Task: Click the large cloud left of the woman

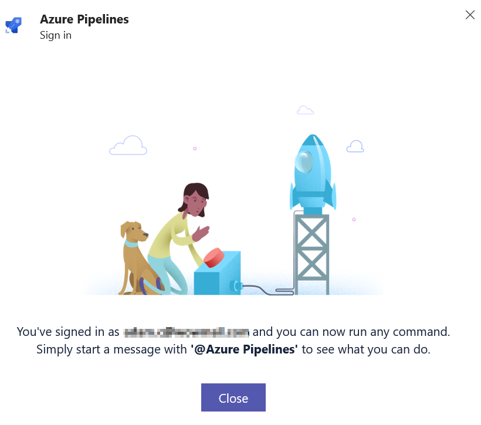Action: pos(128,145)
